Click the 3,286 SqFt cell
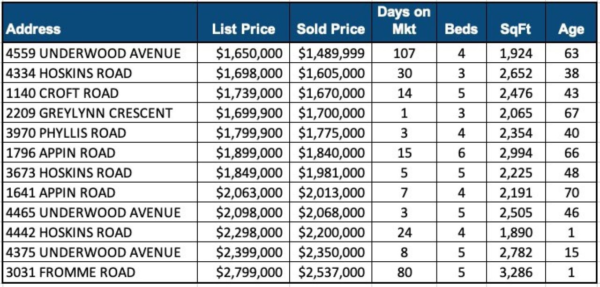The width and height of the screenshot is (600, 287). pos(516,272)
